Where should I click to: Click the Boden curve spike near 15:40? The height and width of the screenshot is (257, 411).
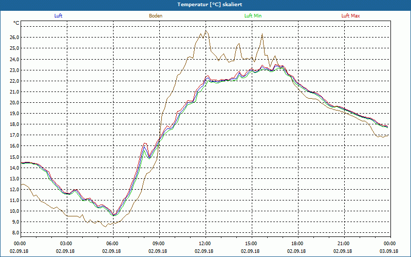pos(262,34)
